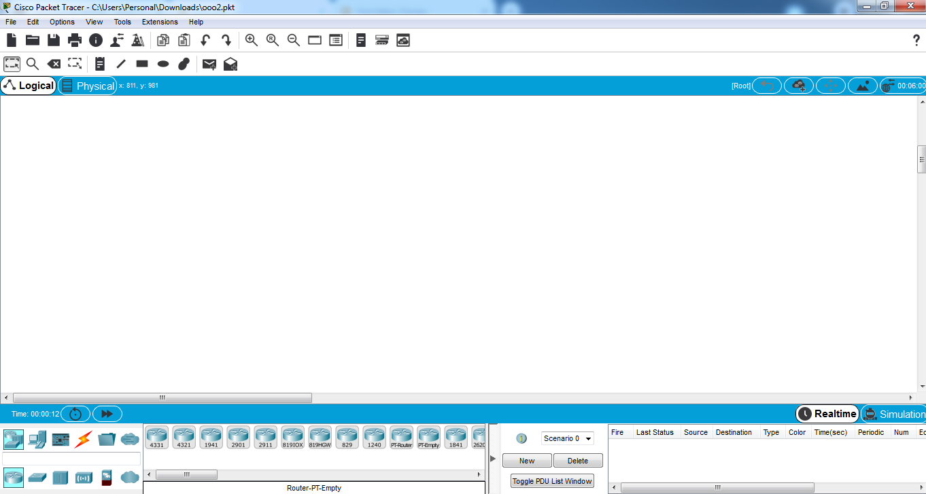Print using the printer toolbar icon
The image size is (926, 494).
tap(75, 40)
